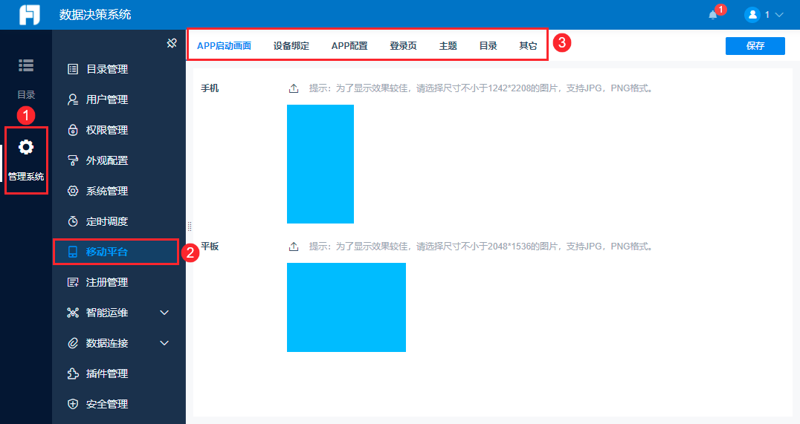Select the tablet splash image thumbnail
This screenshot has width=800, height=424.
click(x=346, y=307)
